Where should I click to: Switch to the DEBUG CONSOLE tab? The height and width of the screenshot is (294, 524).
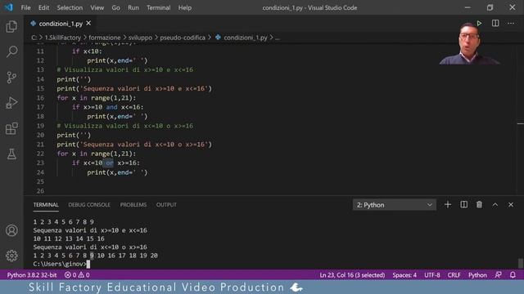[89, 205]
